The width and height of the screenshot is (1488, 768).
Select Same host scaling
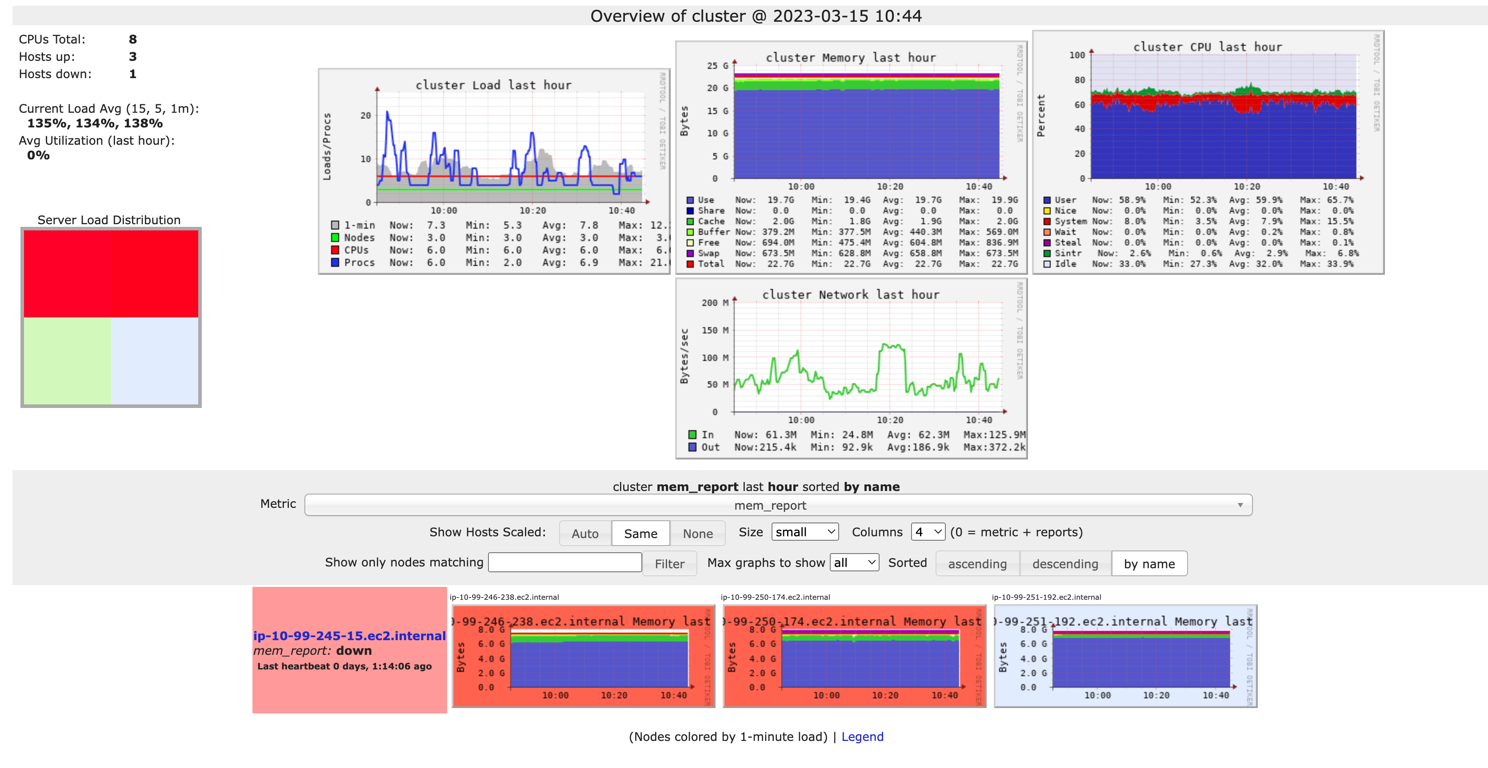(x=640, y=533)
